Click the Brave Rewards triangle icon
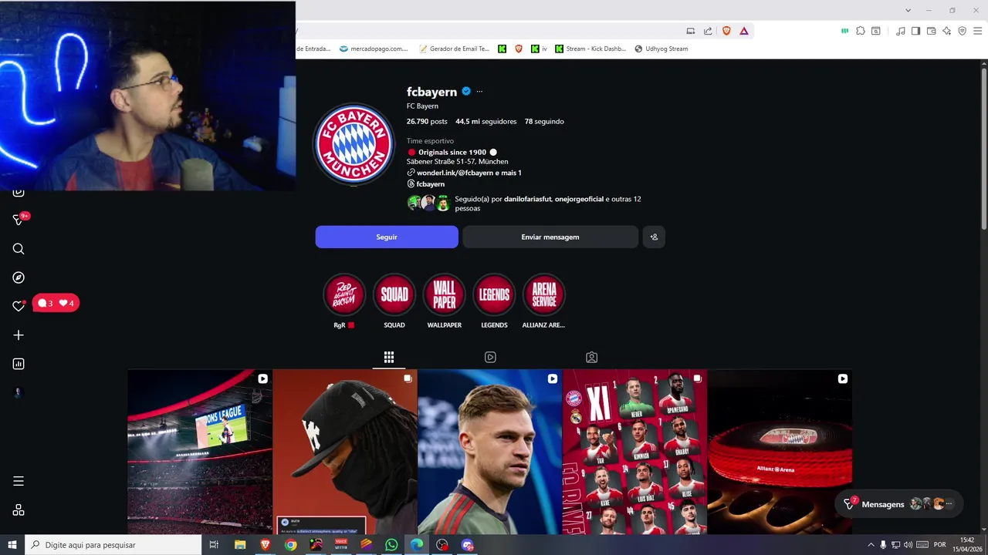 (743, 31)
